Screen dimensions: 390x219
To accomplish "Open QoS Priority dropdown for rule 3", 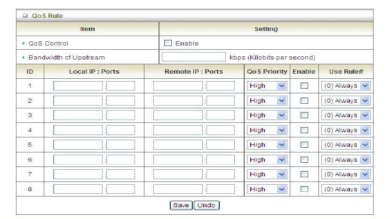I will [267, 115].
